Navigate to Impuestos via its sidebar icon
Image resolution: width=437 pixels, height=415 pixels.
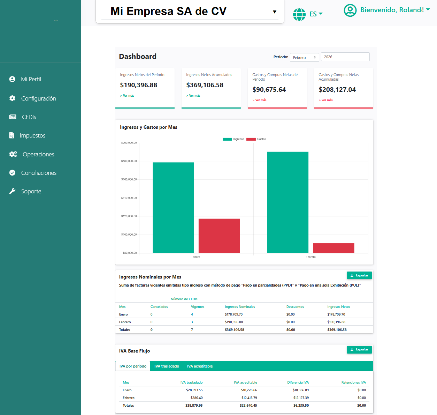click(12, 135)
